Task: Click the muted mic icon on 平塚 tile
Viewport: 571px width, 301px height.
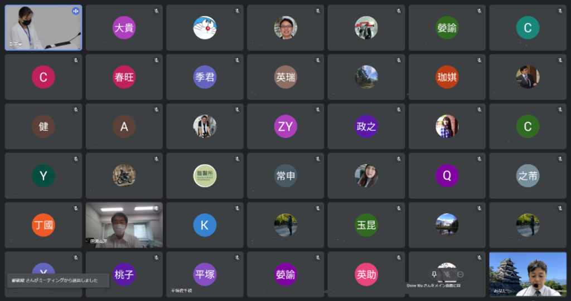Action: [x=238, y=258]
